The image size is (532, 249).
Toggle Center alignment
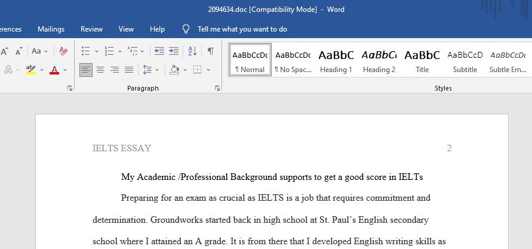(100, 70)
